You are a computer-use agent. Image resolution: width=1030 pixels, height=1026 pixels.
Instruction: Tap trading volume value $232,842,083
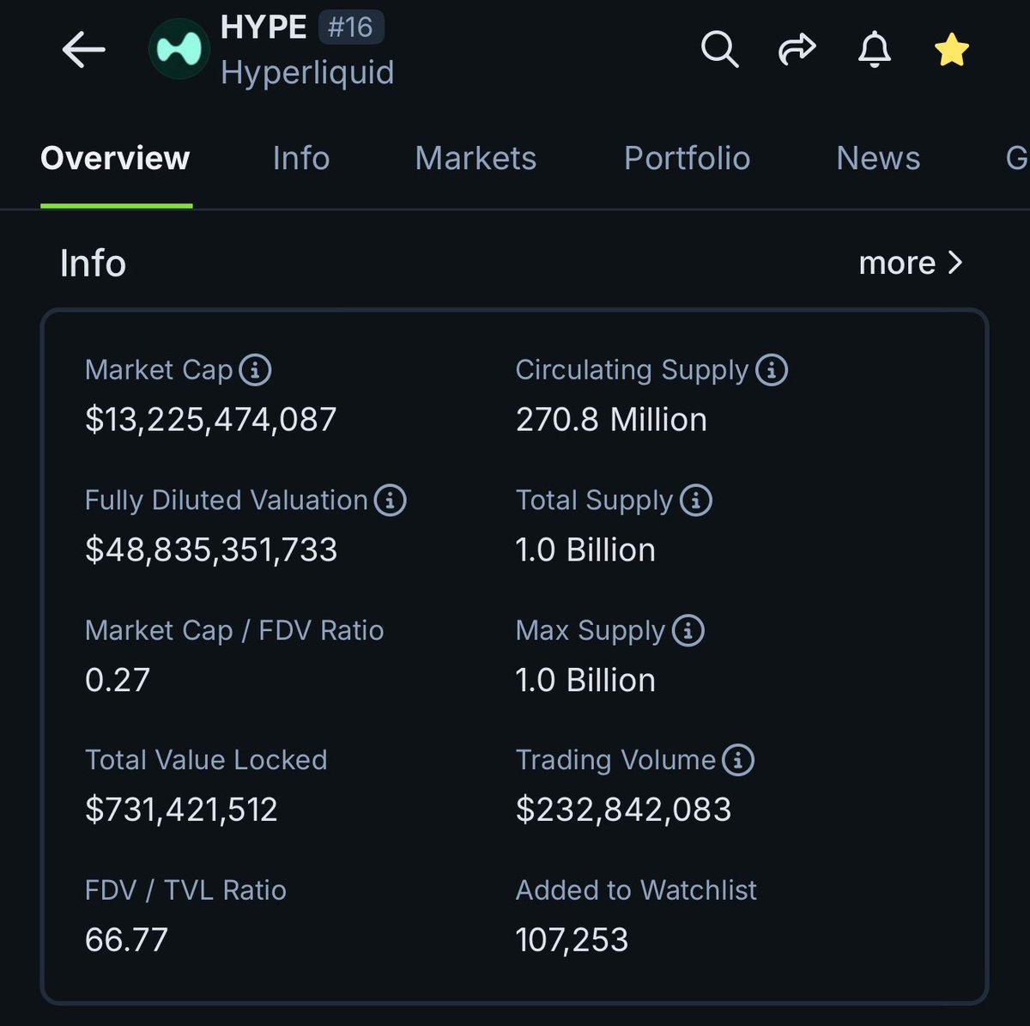623,810
